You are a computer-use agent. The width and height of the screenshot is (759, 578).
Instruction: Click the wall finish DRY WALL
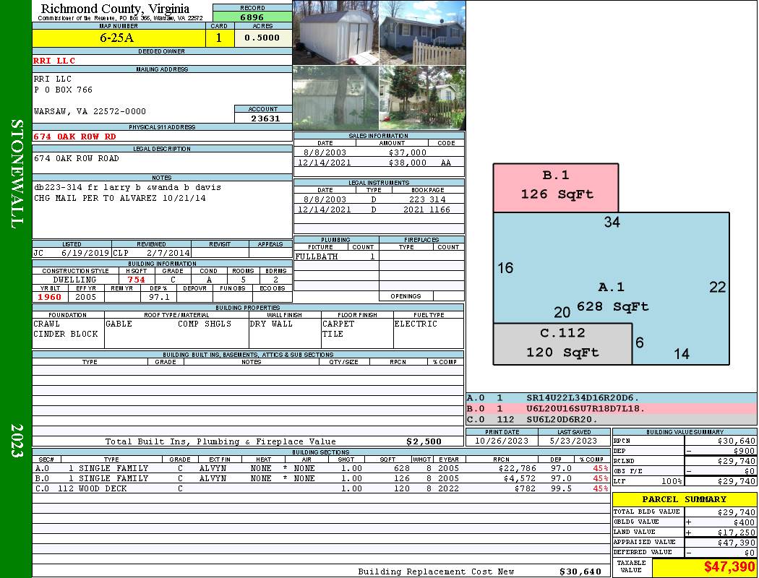point(271,324)
